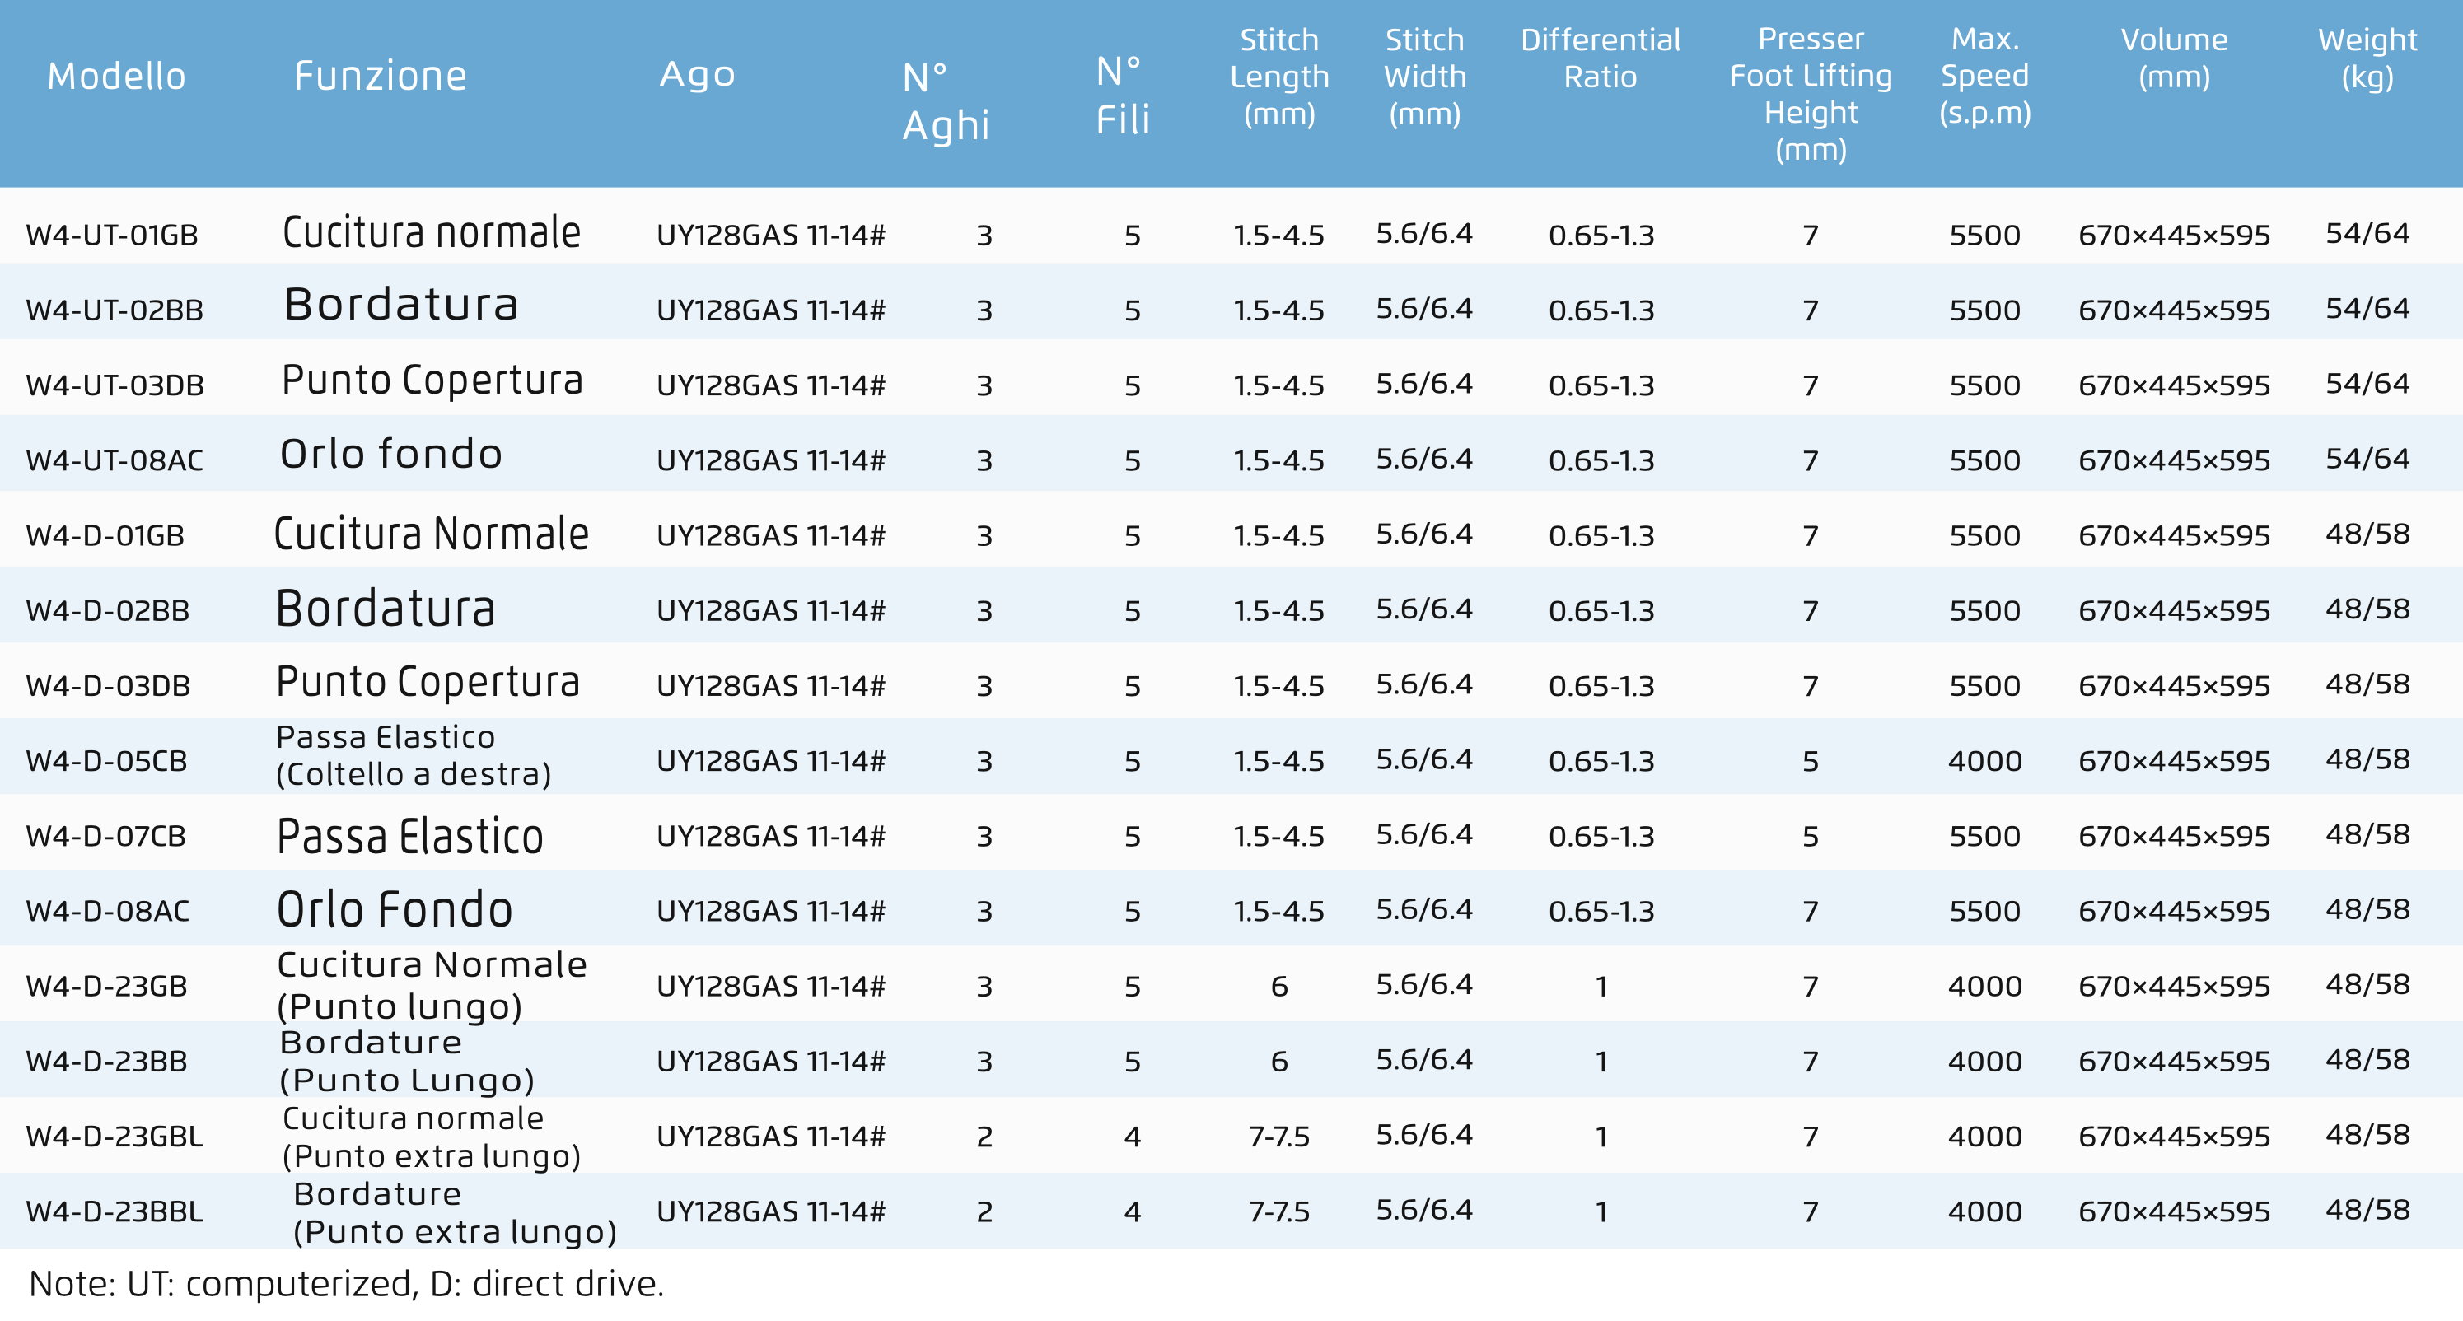
Task: Select the W4-UT-02BB Bordatura cell
Action: [402, 305]
